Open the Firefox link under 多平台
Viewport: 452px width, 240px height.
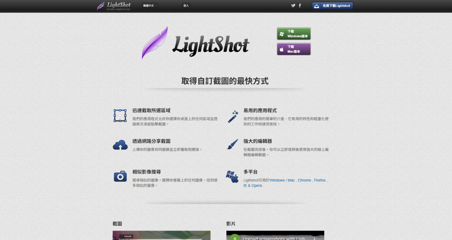320,180
